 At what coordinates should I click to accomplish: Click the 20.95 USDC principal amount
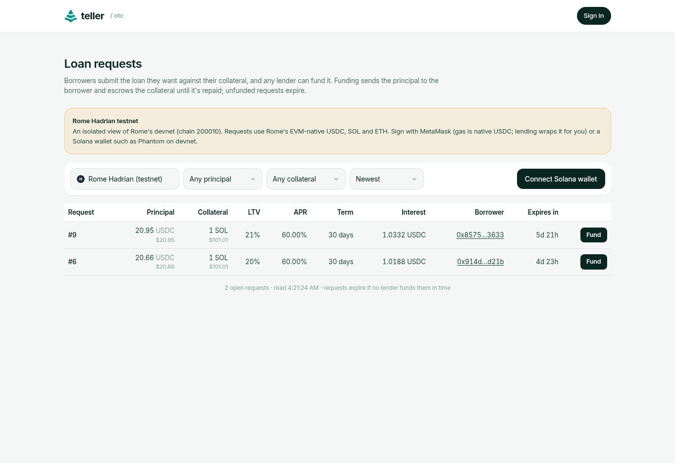point(155,231)
